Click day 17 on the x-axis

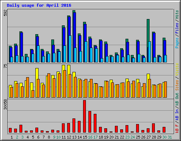(x=95, y=137)
